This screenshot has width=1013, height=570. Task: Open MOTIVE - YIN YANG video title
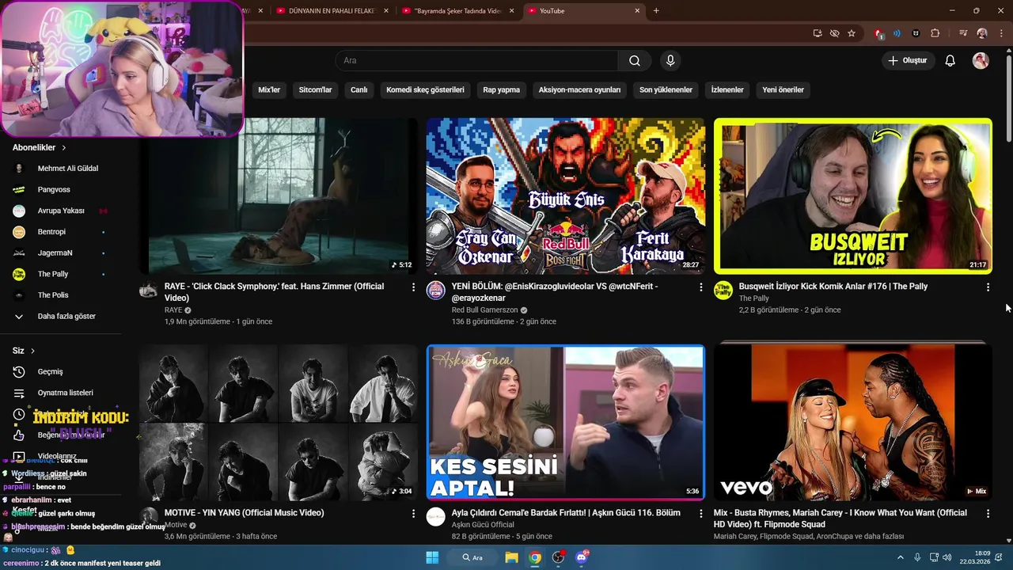244,513
